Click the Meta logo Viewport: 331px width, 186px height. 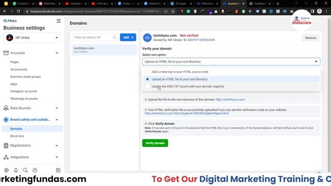coord(10,21)
